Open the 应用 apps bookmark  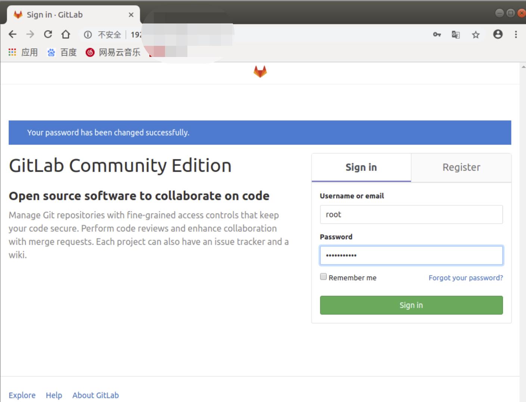point(23,53)
